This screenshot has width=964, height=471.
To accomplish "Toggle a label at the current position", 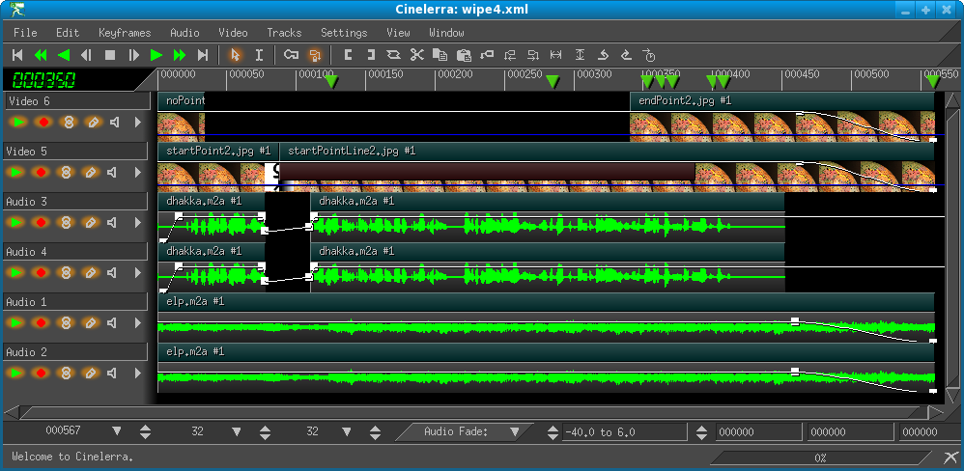I will (487, 55).
